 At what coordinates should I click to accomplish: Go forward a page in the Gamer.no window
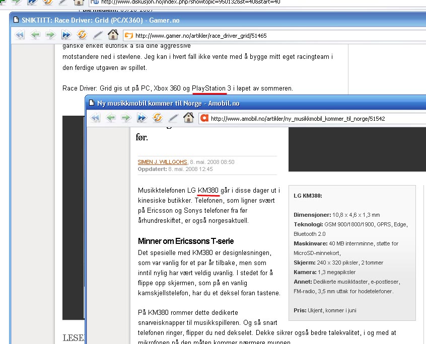(50, 35)
